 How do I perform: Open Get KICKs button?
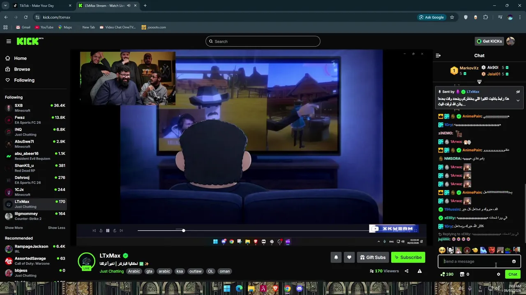point(489,41)
